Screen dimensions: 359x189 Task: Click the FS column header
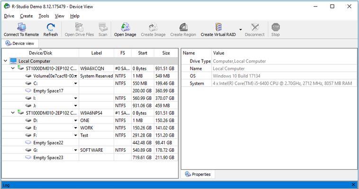click(123, 53)
